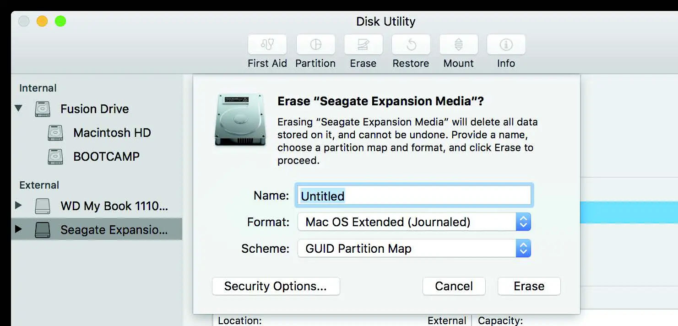The height and width of the screenshot is (326, 678).
Task: Open the Info toolbar icon
Action: point(506,45)
